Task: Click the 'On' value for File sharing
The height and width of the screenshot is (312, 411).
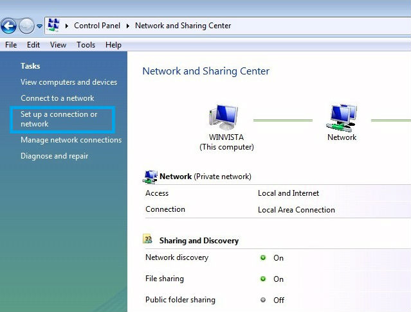Action: point(279,279)
